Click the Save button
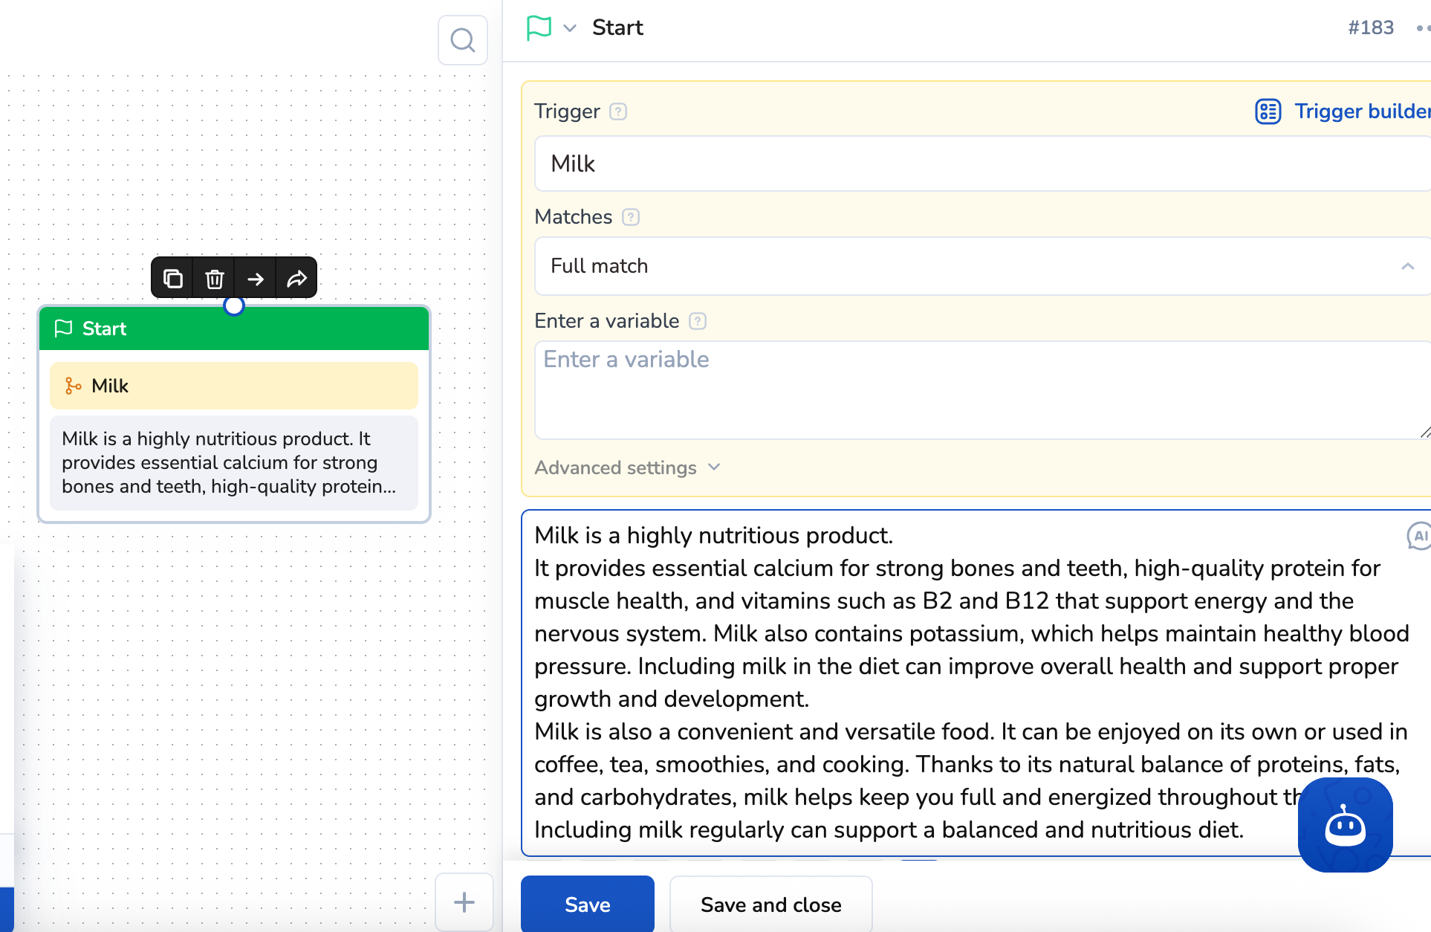Image resolution: width=1431 pixels, height=932 pixels. click(x=587, y=905)
